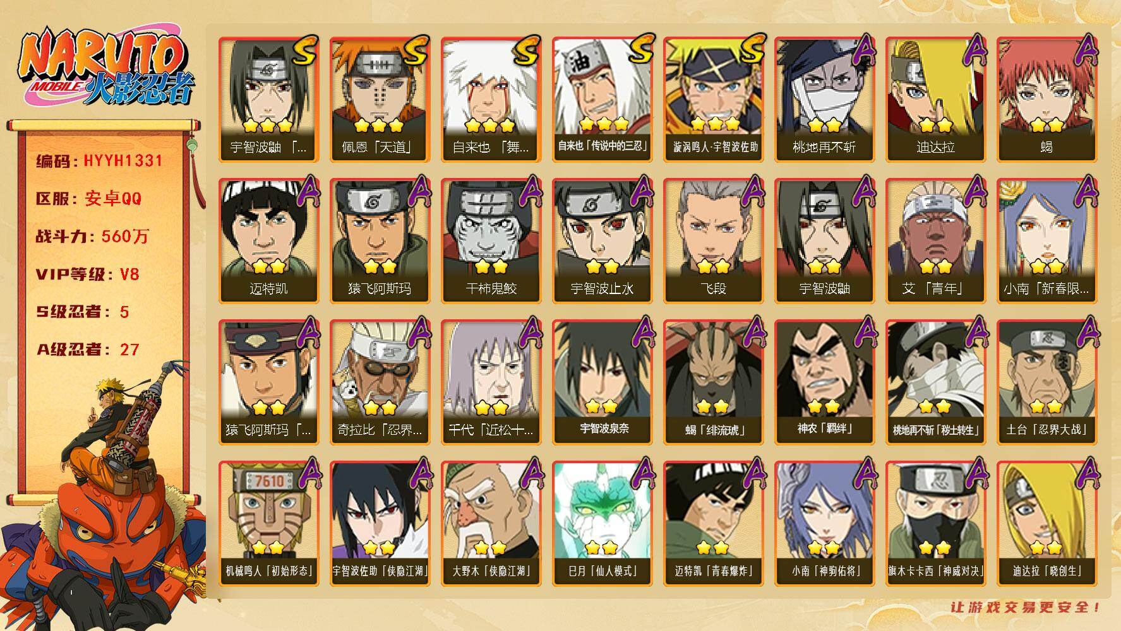Open the 神农「羁绊」 card
This screenshot has height=631, width=1121.
[x=825, y=382]
